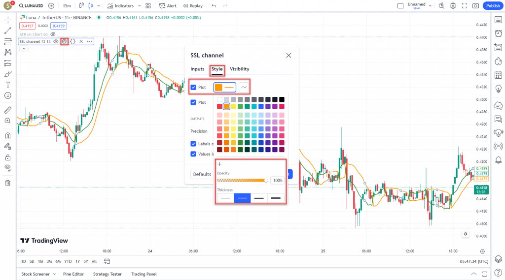
Task: Open the Fibonacci retracement tools
Action: [8, 41]
